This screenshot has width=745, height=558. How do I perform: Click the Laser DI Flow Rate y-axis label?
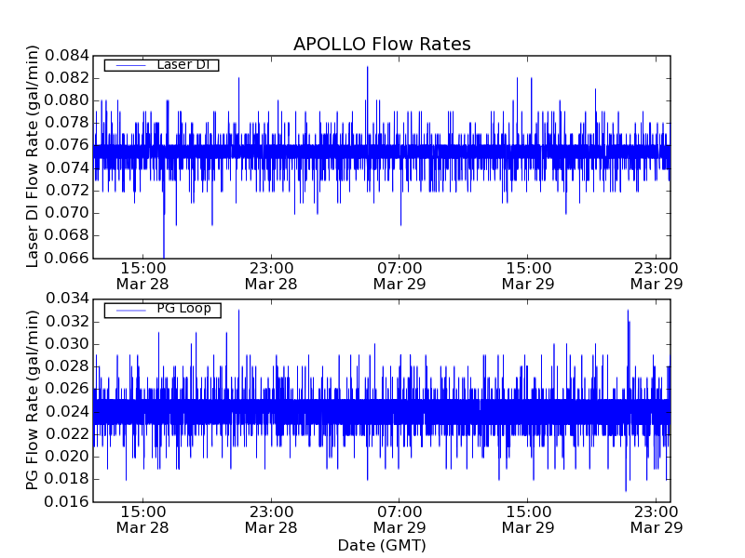[33, 156]
